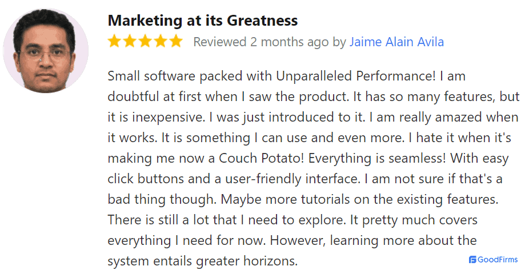Select the second rating star
Image resolution: width=525 pixels, height=270 pixels.
130,41
